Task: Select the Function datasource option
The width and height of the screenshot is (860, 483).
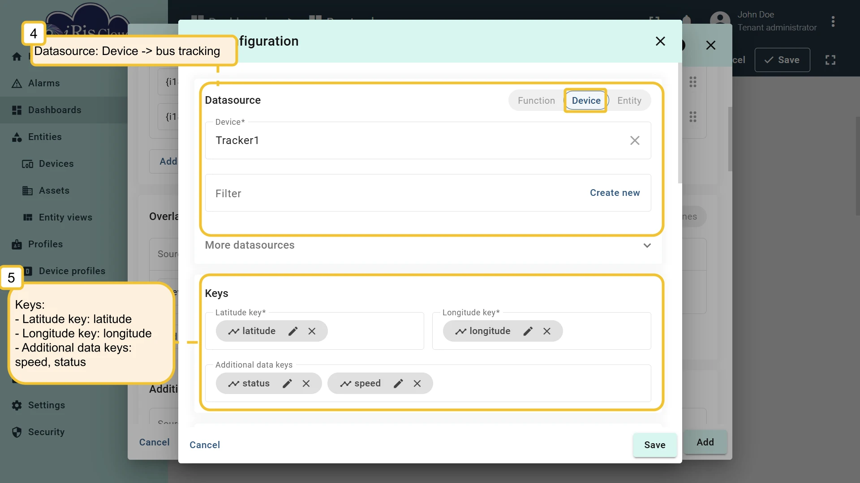Action: pos(536,101)
